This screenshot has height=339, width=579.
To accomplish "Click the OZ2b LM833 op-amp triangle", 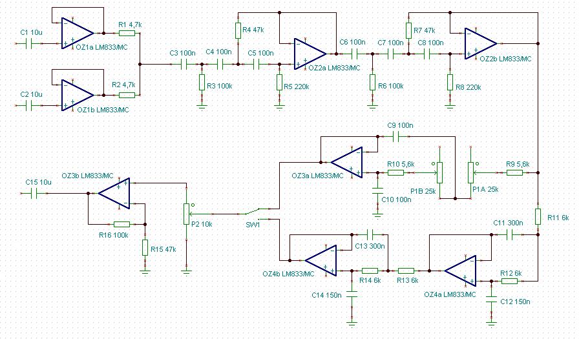I will (481, 43).
